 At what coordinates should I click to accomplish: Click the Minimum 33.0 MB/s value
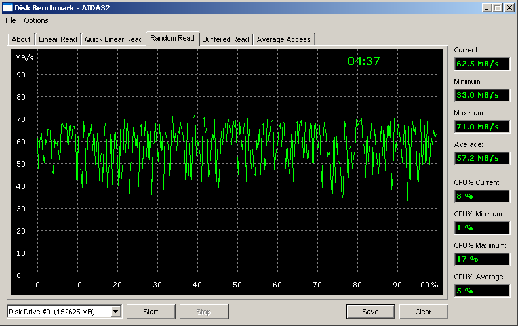[x=483, y=95]
